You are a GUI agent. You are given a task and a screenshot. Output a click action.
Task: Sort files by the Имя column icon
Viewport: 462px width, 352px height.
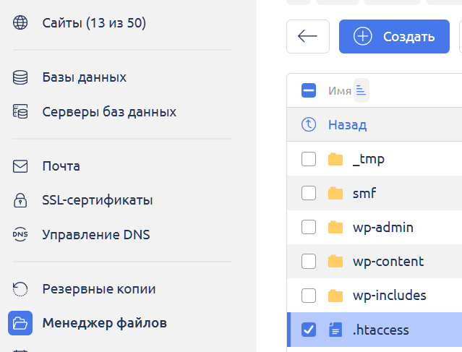[361, 90]
